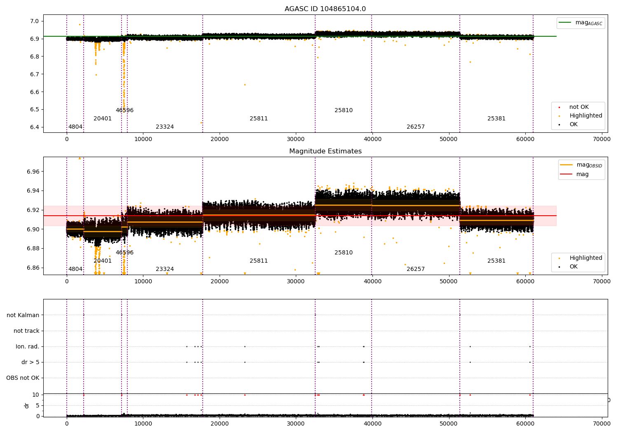
Task: Click OBSID label 26257 in Magnitude Estimates plot
Action: 416,269
